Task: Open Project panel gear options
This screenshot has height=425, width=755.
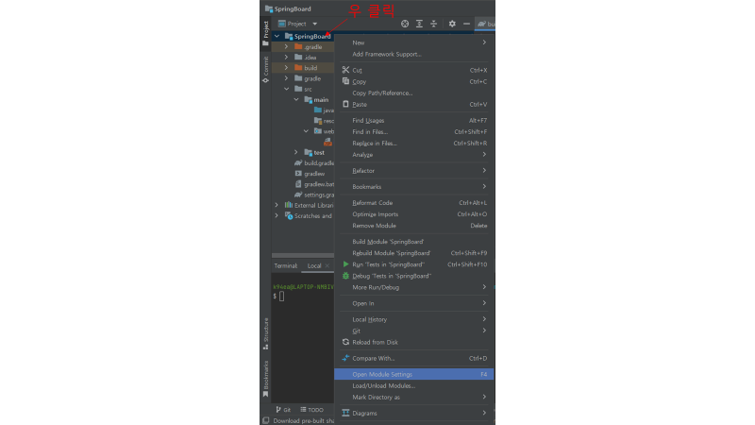Action: pyautogui.click(x=452, y=23)
